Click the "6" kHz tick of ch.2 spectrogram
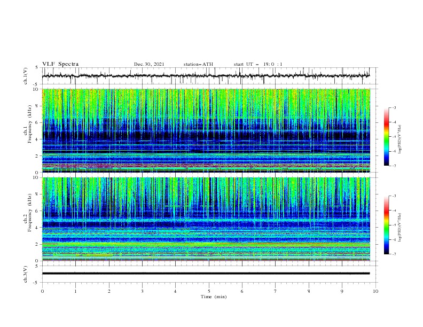Screen dimensions: 423x327 point(37,211)
